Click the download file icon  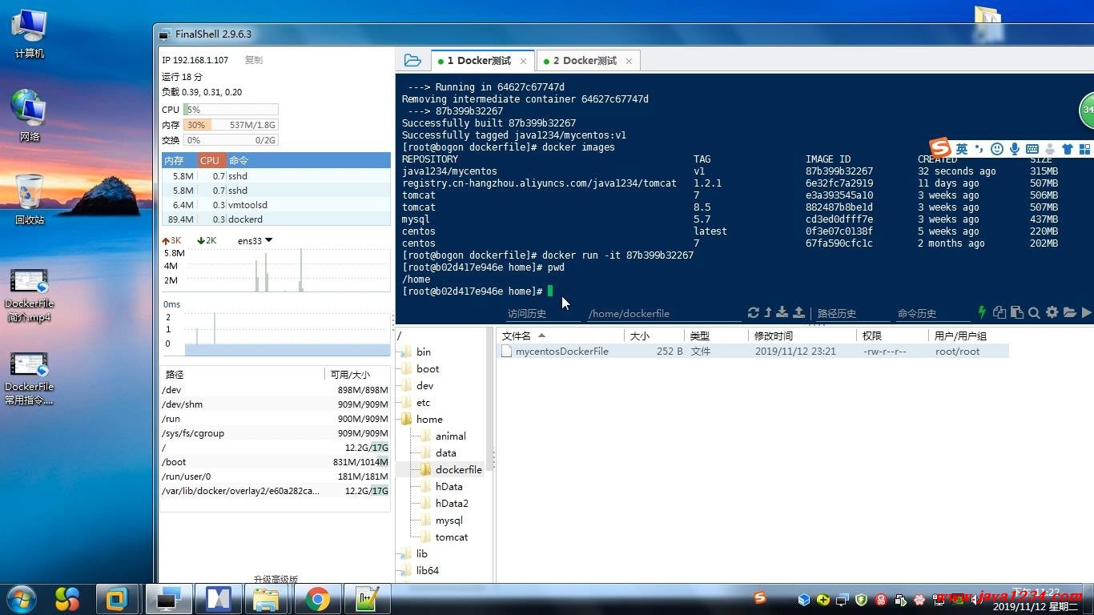[782, 312]
